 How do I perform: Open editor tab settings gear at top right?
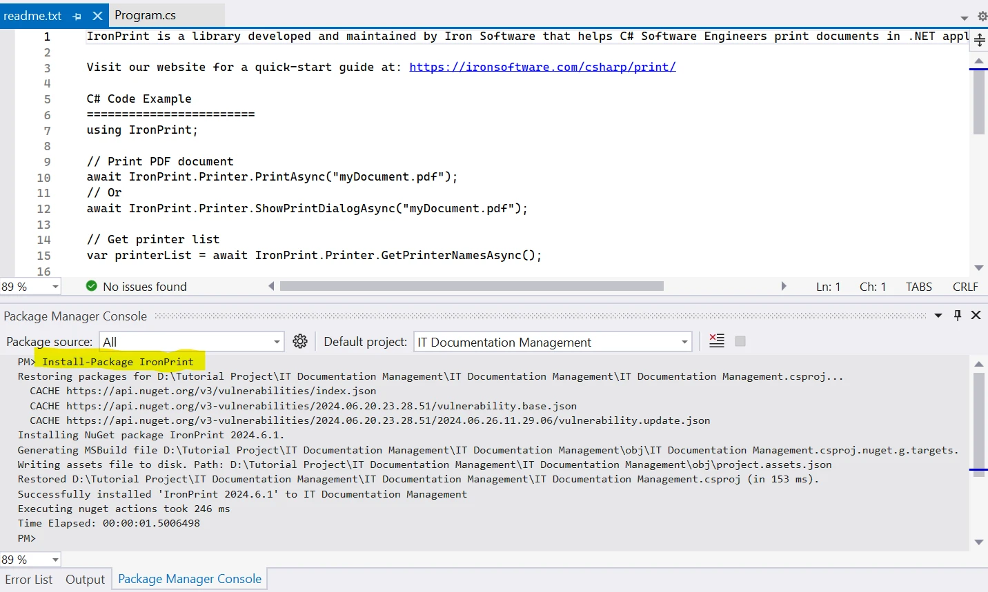[x=982, y=16]
